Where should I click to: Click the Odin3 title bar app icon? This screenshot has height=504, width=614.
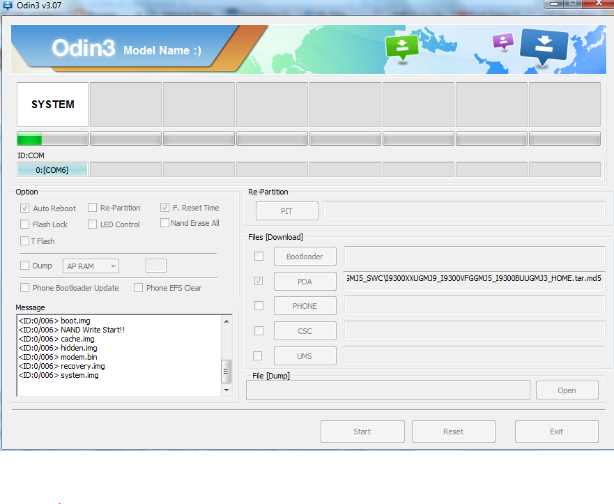(x=8, y=5)
